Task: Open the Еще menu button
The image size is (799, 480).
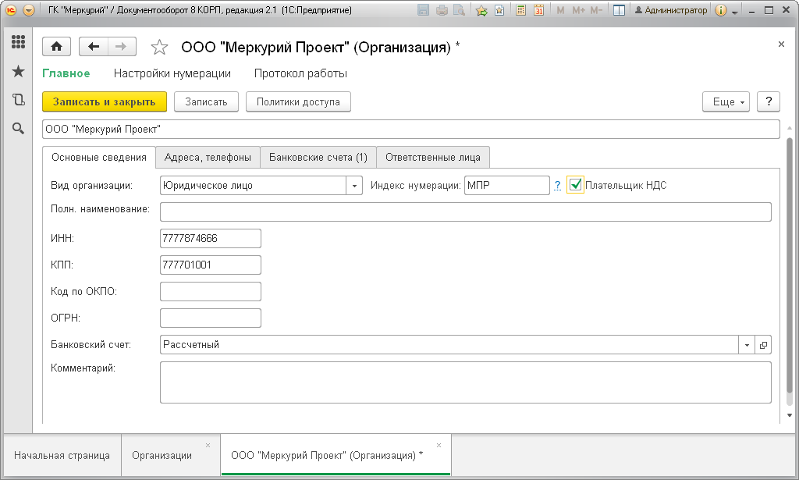Action: click(726, 102)
